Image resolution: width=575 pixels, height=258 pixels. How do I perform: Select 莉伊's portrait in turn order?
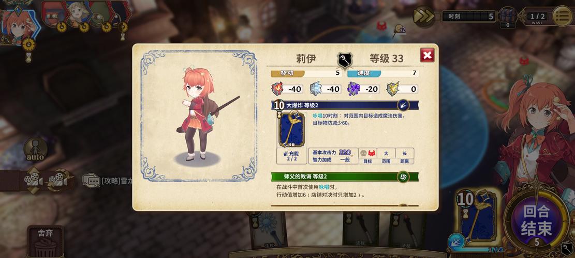tap(17, 26)
